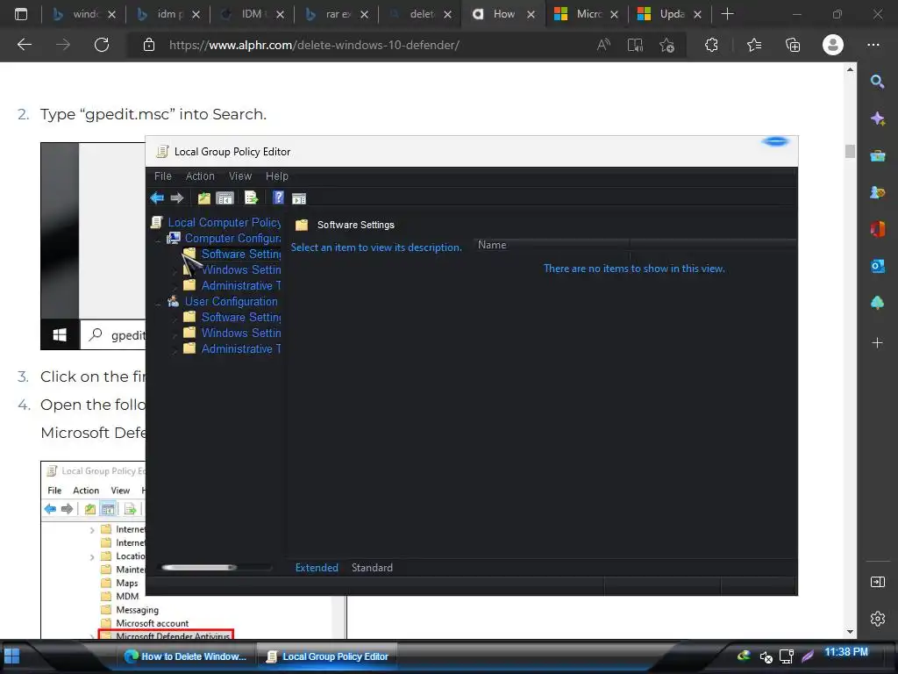Click the muted volume tray icon

[766, 656]
